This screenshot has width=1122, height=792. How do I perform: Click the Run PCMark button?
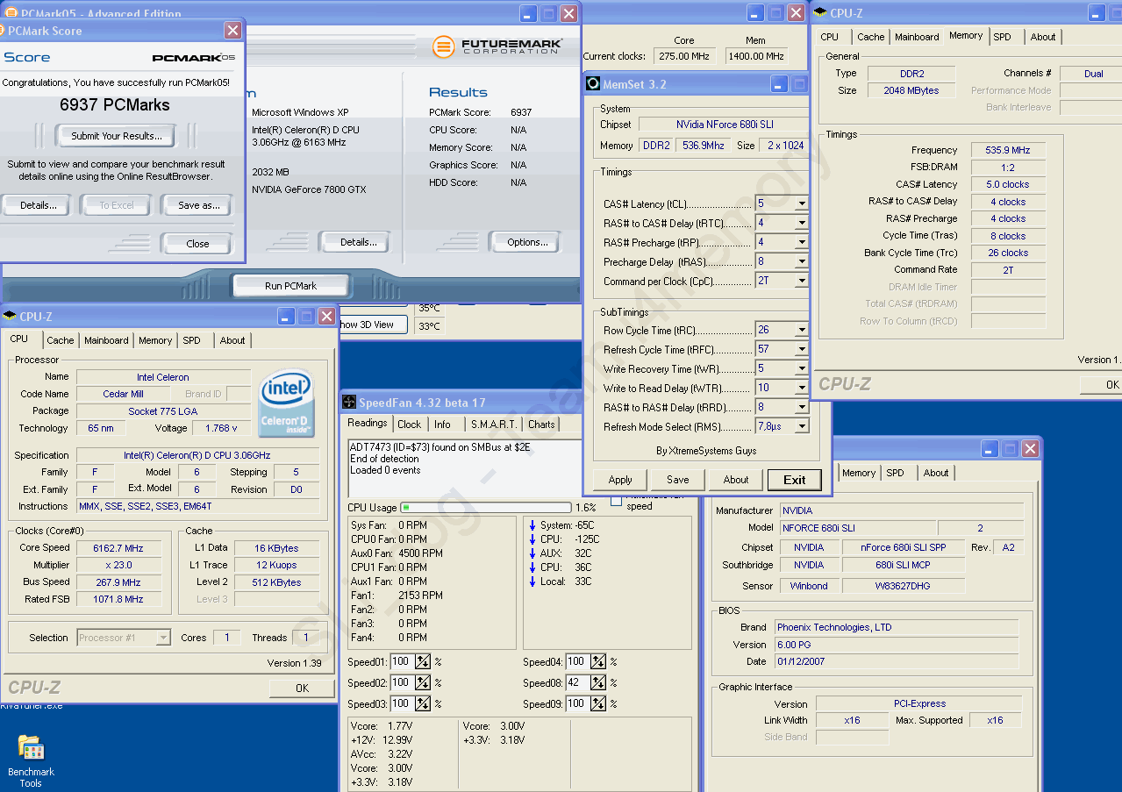pyautogui.click(x=290, y=286)
